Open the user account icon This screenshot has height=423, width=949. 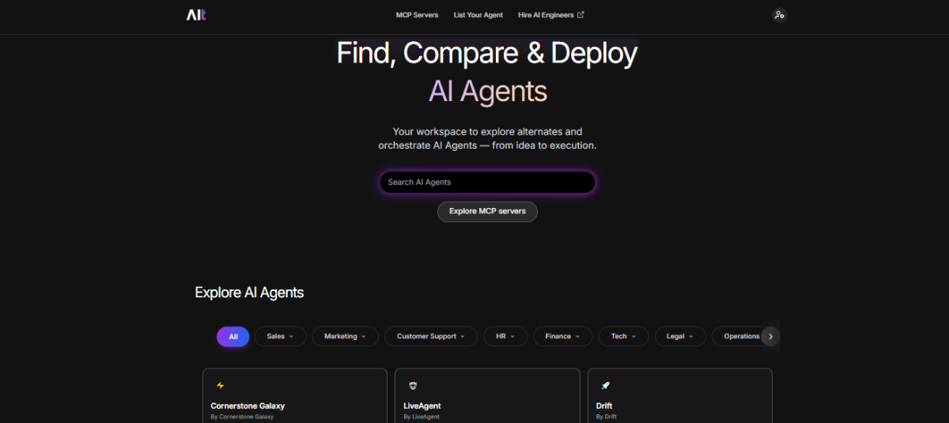779,15
